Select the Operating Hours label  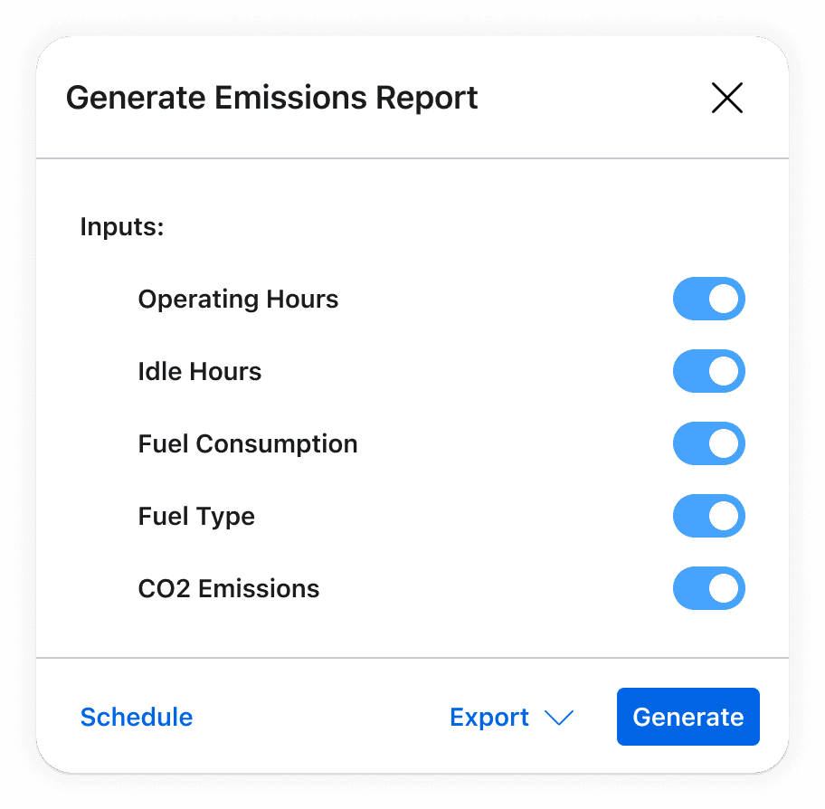pos(238,299)
